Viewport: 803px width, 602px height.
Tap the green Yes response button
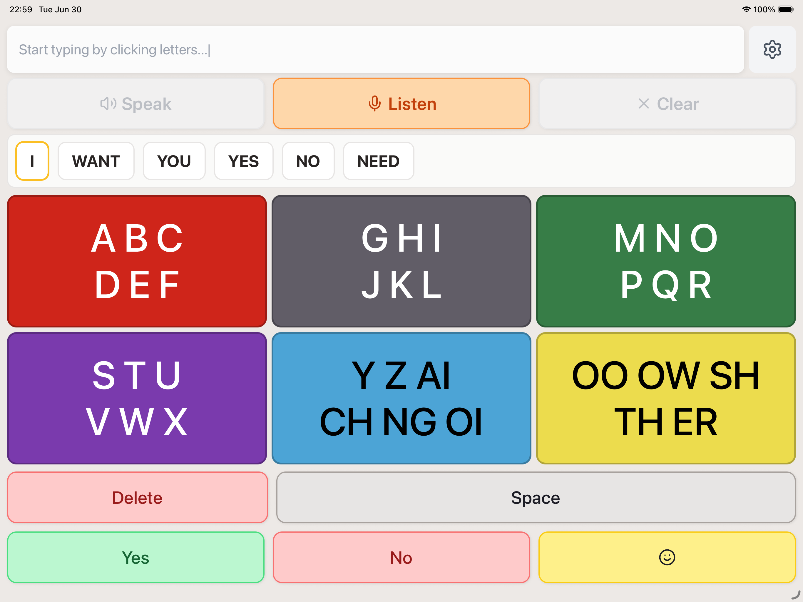(136, 557)
